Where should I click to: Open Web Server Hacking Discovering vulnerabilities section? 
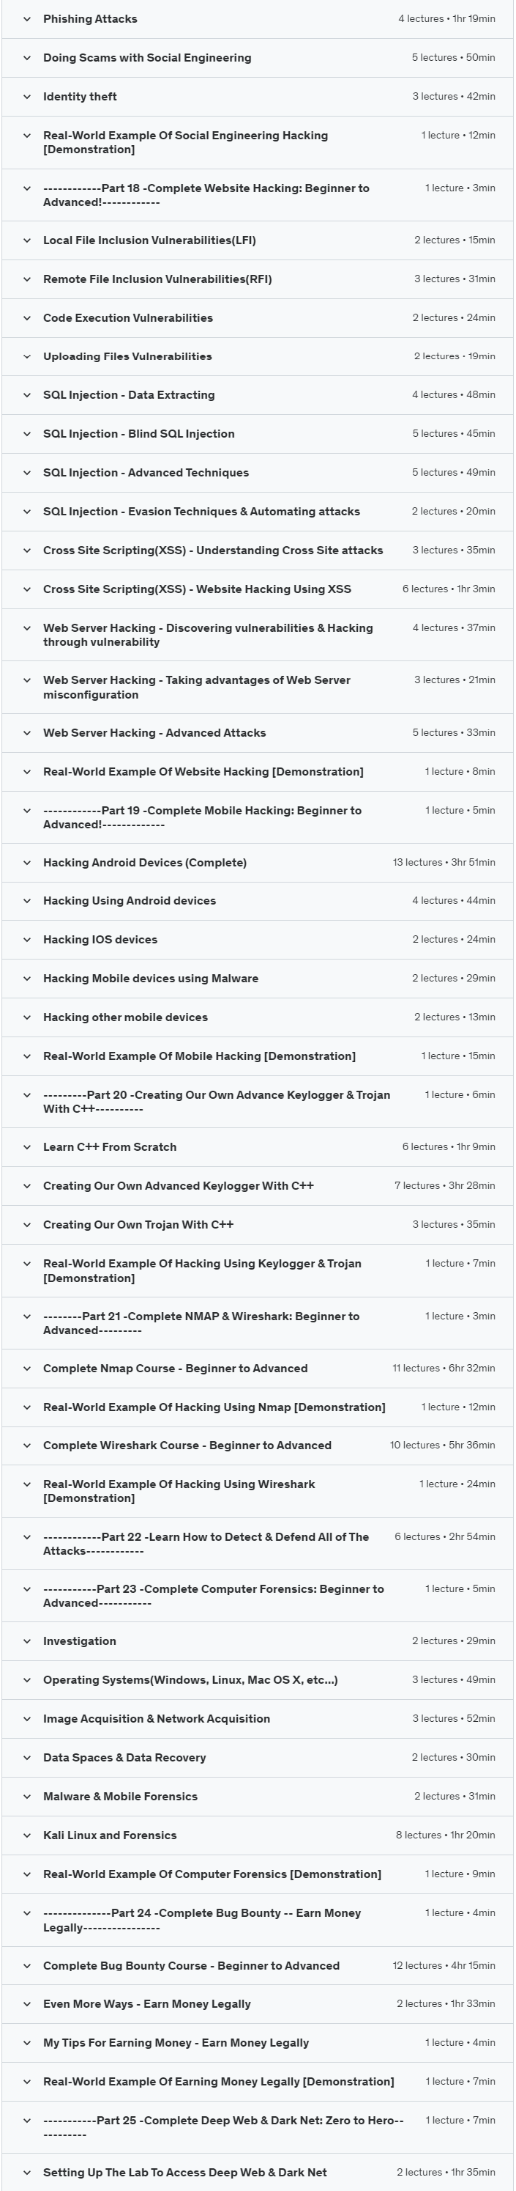click(x=208, y=635)
